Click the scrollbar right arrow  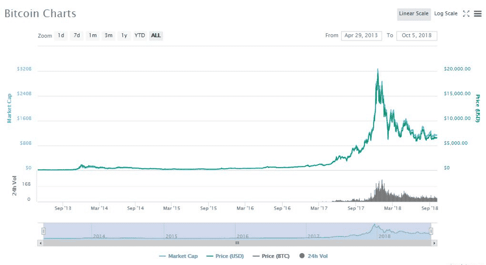[x=434, y=243]
